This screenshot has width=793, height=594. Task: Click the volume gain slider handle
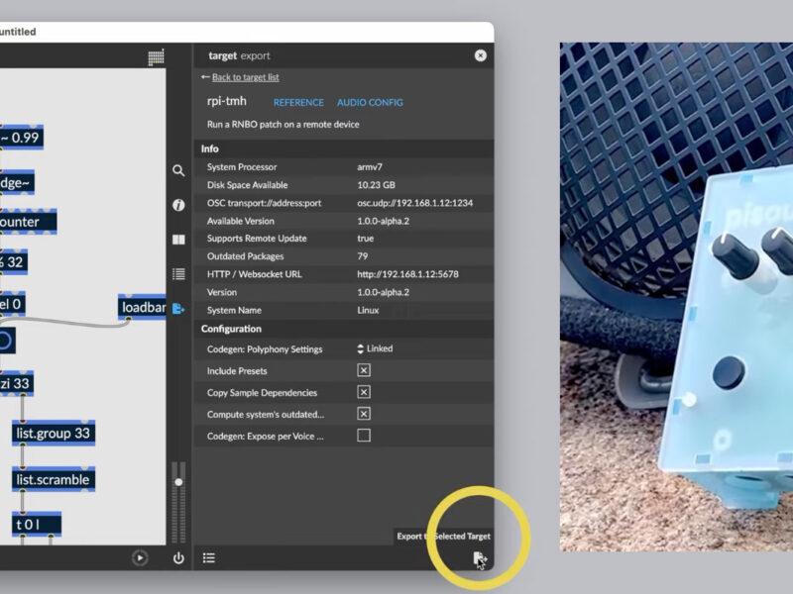[x=178, y=482]
